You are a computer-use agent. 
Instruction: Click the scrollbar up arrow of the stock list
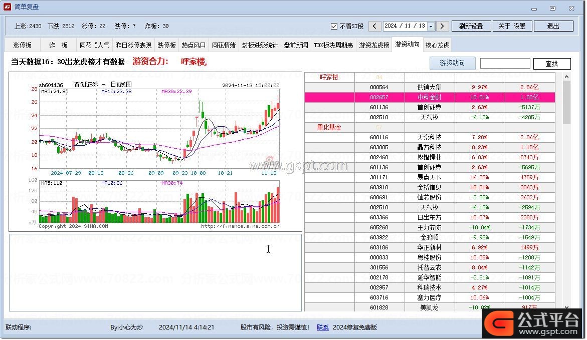coord(566,77)
